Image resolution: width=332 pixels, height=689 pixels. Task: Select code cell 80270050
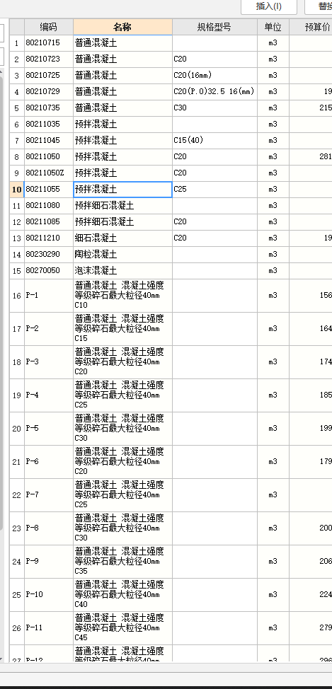point(48,271)
